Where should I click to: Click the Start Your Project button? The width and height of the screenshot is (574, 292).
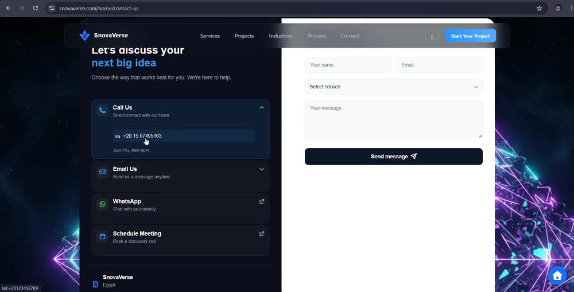click(x=471, y=36)
